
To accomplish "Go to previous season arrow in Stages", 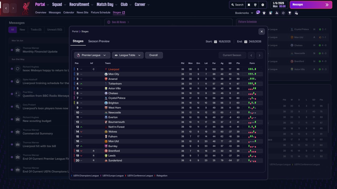I will click(252, 55).
